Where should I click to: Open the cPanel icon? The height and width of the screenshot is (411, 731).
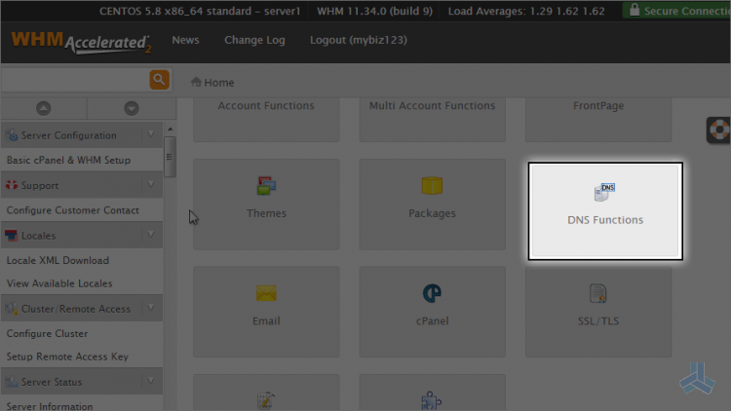[432, 293]
